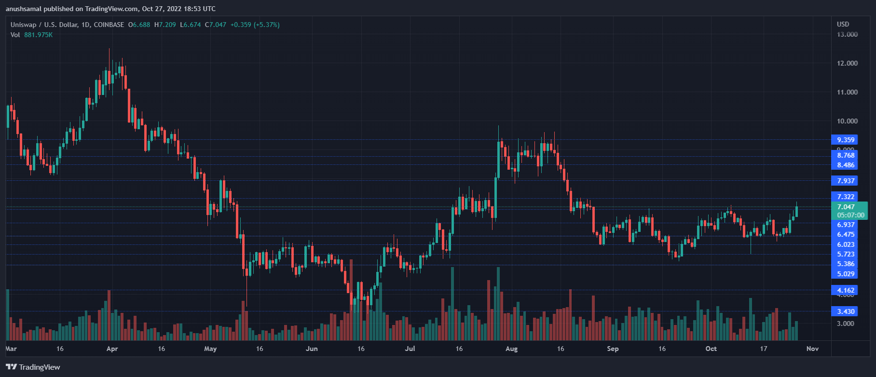
Task: Click the 3.000 axis price label
Action: [845, 323]
